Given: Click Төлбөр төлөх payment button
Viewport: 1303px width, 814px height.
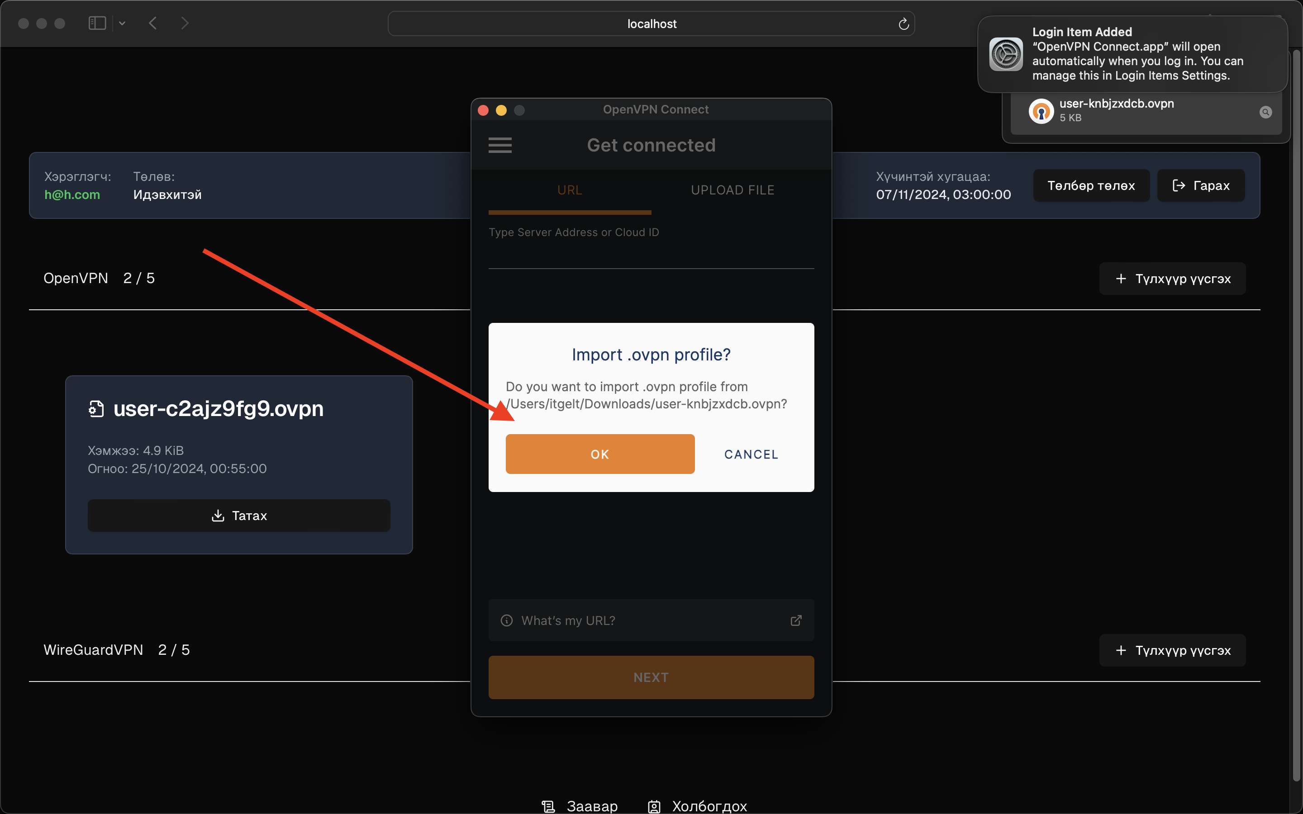Looking at the screenshot, I should (1091, 185).
